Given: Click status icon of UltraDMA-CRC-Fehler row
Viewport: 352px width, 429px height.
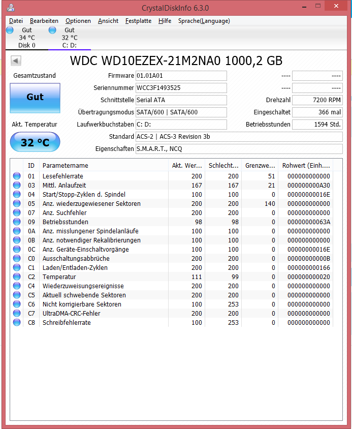Looking at the screenshot, I should (17, 313).
